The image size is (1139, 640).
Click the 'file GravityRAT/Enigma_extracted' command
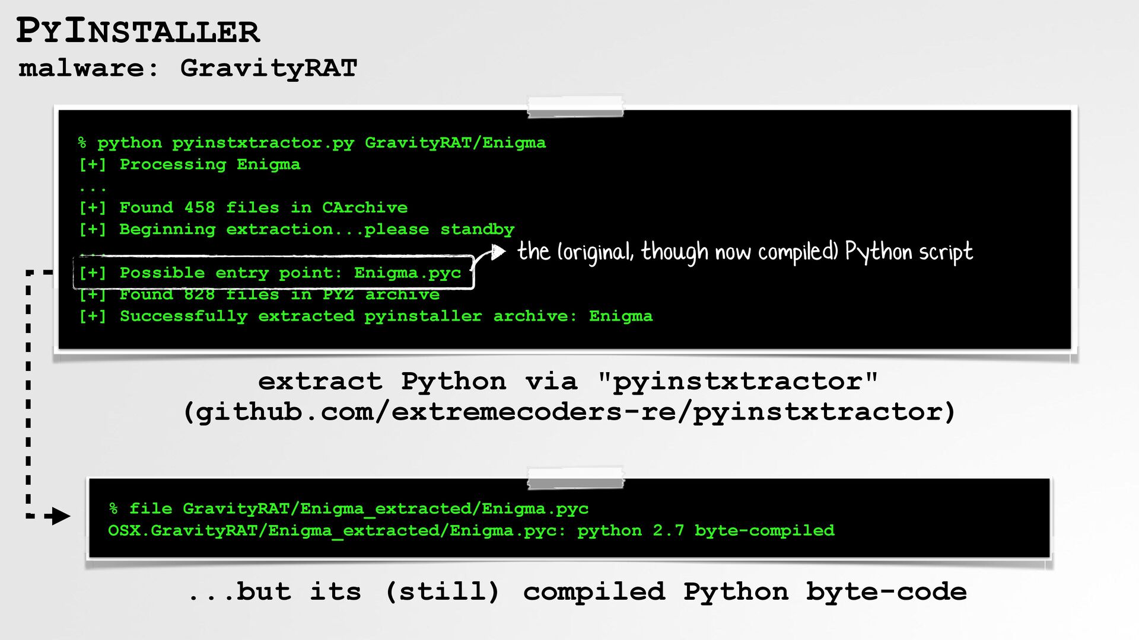(x=349, y=509)
